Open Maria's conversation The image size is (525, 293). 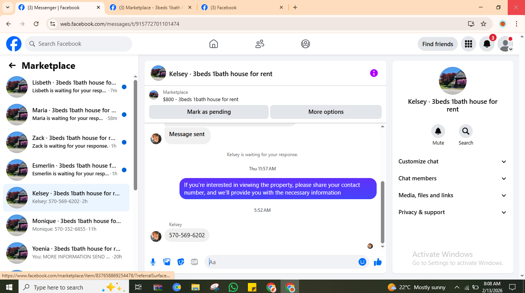pyautogui.click(x=66, y=115)
